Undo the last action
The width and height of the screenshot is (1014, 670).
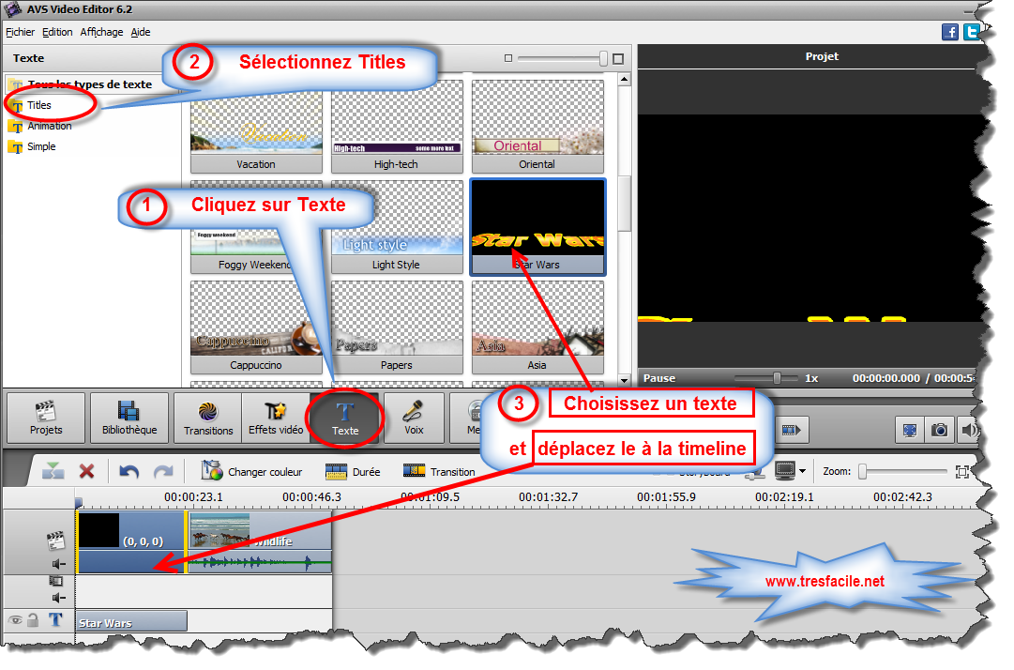point(128,471)
